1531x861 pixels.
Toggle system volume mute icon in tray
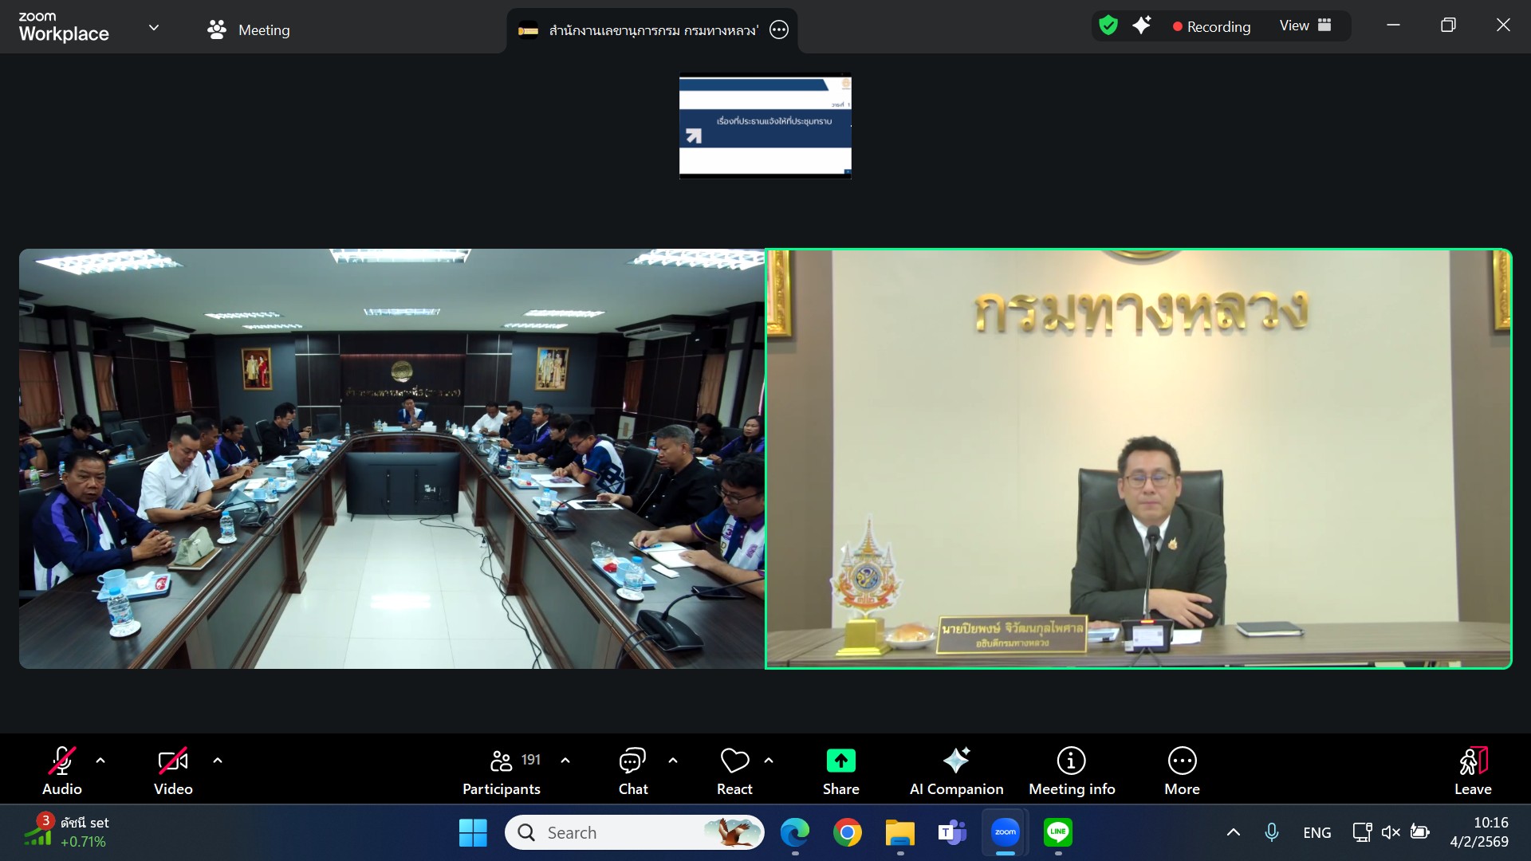[1390, 832]
